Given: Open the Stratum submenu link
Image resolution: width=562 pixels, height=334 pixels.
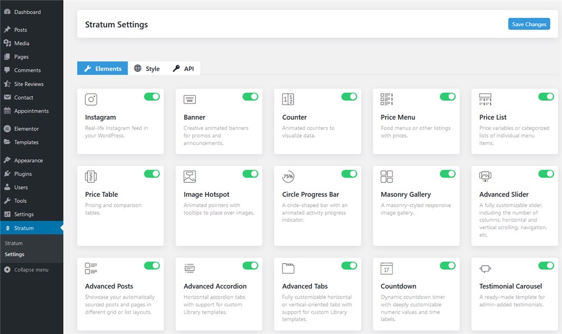Looking at the screenshot, I should (13, 243).
